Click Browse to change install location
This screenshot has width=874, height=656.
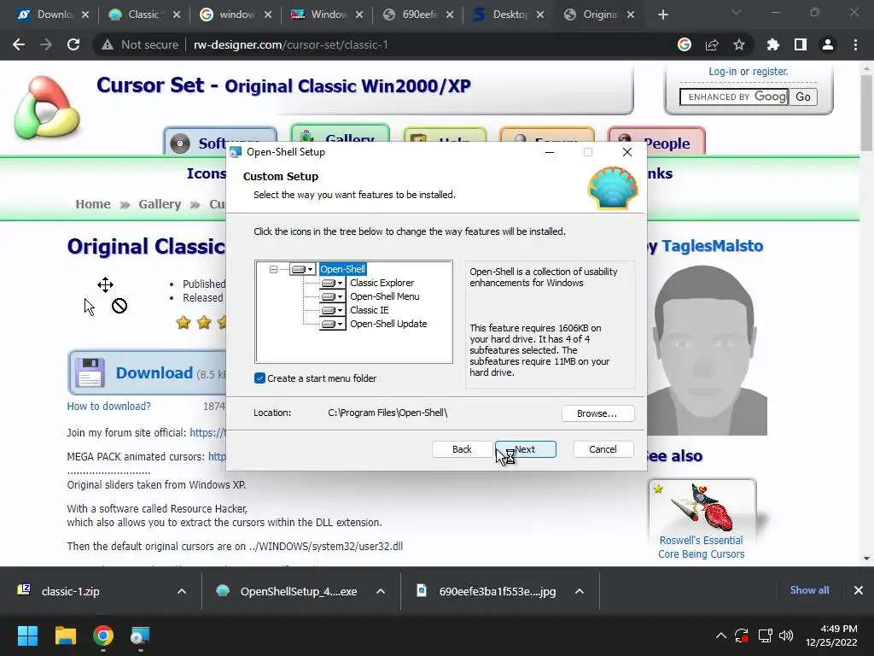click(597, 413)
